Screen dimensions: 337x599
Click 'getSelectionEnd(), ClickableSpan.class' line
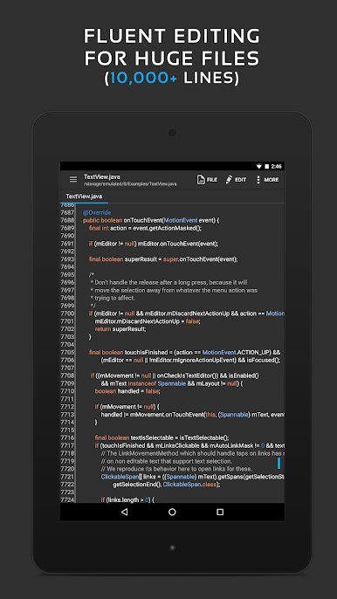click(166, 485)
